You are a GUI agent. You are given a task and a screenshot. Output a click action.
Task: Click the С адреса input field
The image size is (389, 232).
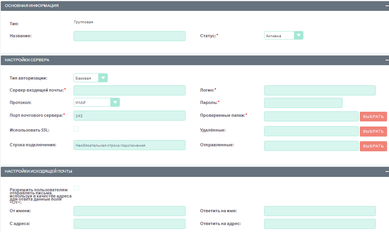point(129,224)
